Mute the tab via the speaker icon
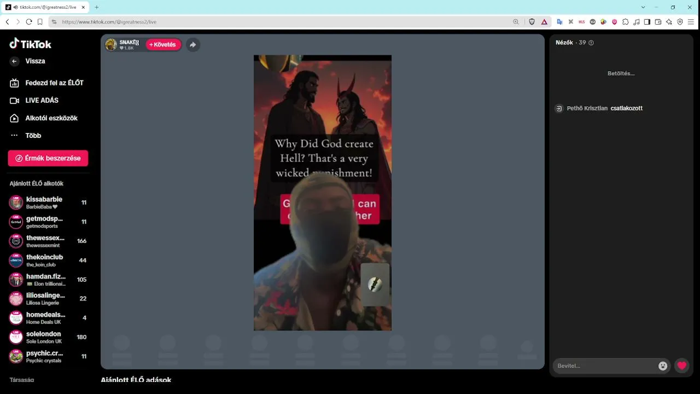This screenshot has width=700, height=394. pyautogui.click(x=15, y=7)
